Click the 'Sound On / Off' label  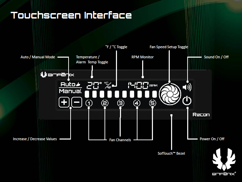[216, 57]
